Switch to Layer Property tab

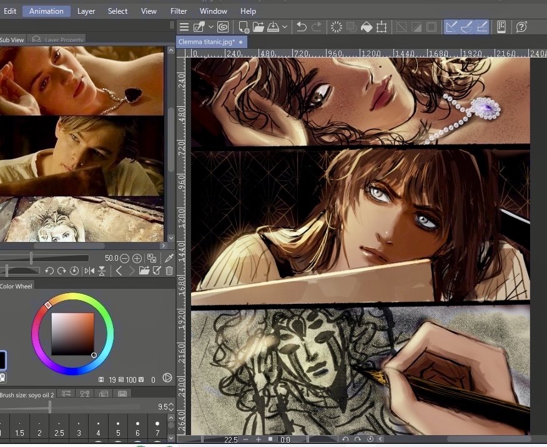tap(57, 39)
